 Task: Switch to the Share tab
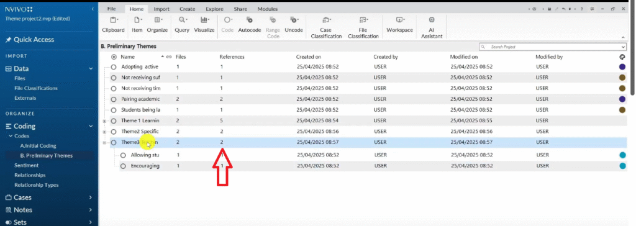point(240,9)
